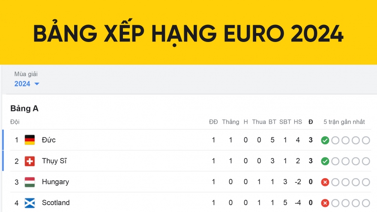Click Switzerland's green win checkmark icon
Image resolution: width=377 pixels, height=212 pixels.
[325, 161]
